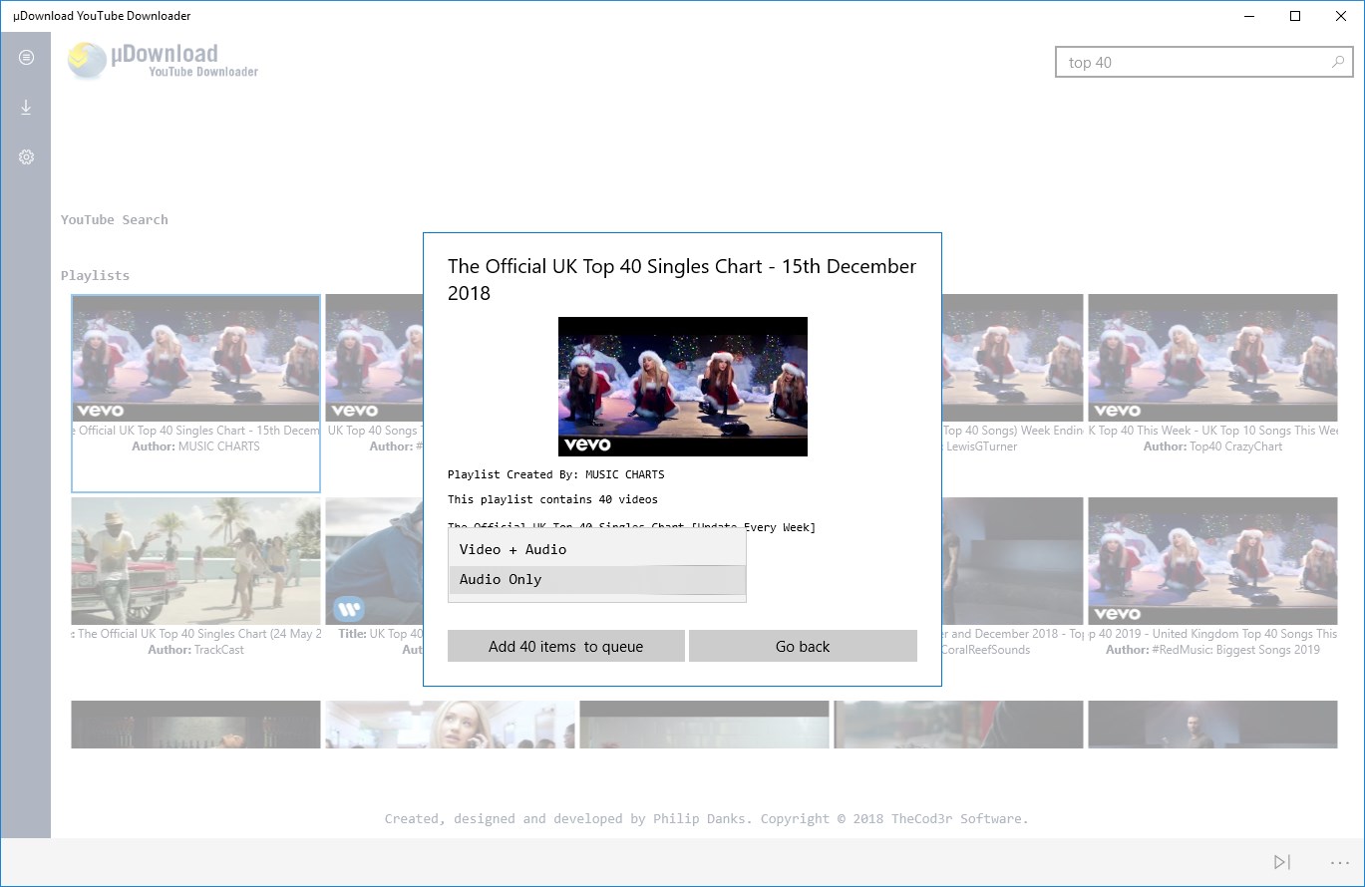Select 'Audio Only' option
The image size is (1365, 887).
coord(596,579)
